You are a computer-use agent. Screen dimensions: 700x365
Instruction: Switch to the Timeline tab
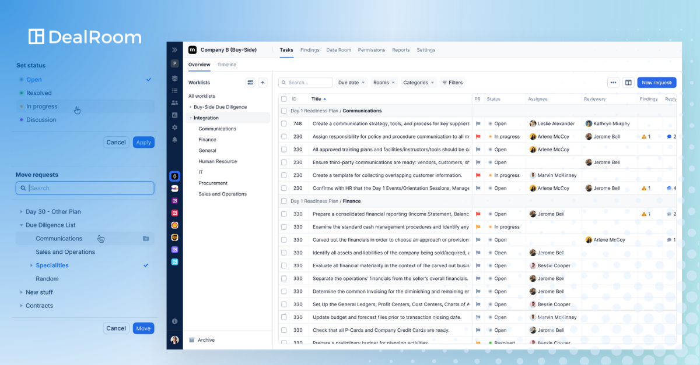click(227, 65)
